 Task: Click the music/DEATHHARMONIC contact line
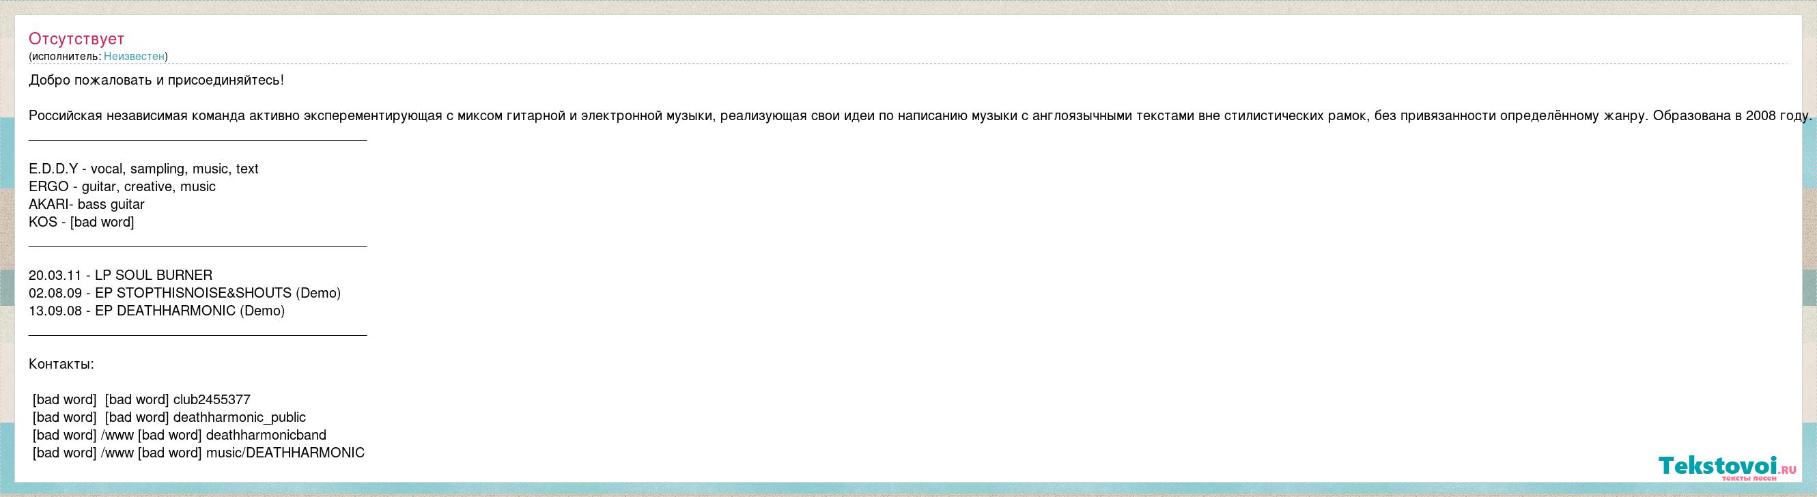point(198,453)
